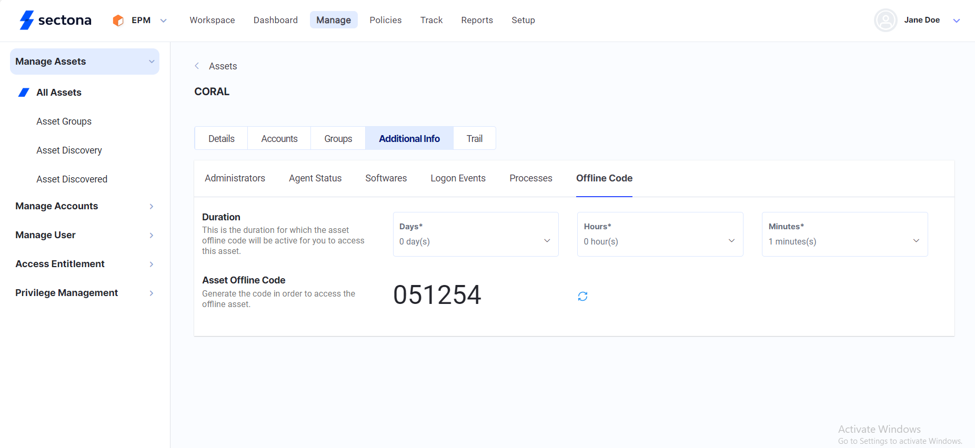Collapse the Manage Assets sidebar section
This screenshot has width=975, height=448.
152,62
